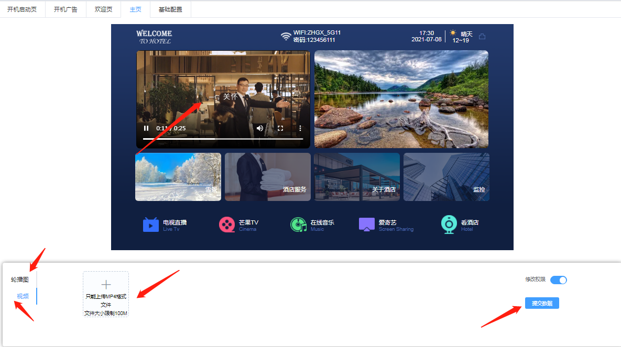Open the 芒果TV Cinema icon

pos(227,225)
